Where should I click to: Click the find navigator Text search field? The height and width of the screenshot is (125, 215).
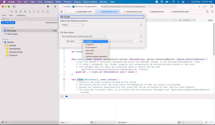click(30, 19)
